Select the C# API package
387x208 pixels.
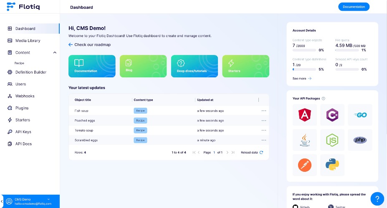click(332, 115)
